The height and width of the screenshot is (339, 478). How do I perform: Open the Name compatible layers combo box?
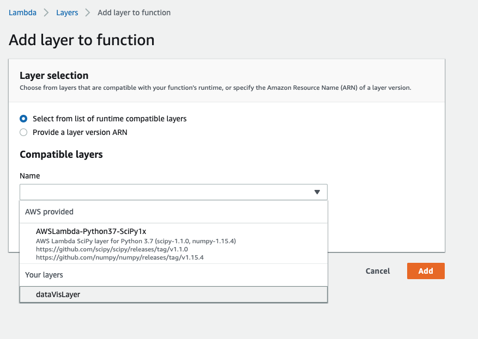(173, 192)
